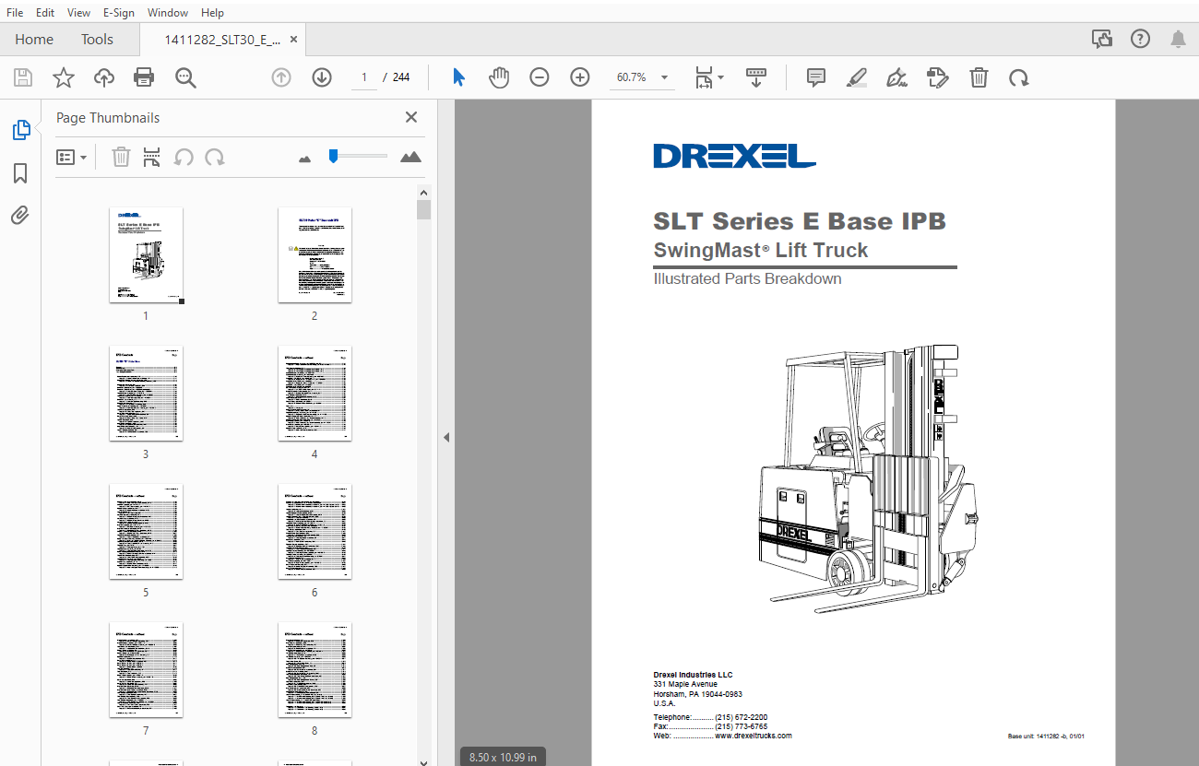This screenshot has height=766, width=1199.
Task: Select page 5 thumbnail
Action: pyautogui.click(x=146, y=532)
